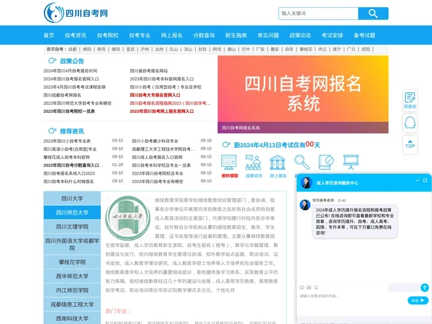Click the projector screen icon
432x324 pixels.
[x=351, y=162]
